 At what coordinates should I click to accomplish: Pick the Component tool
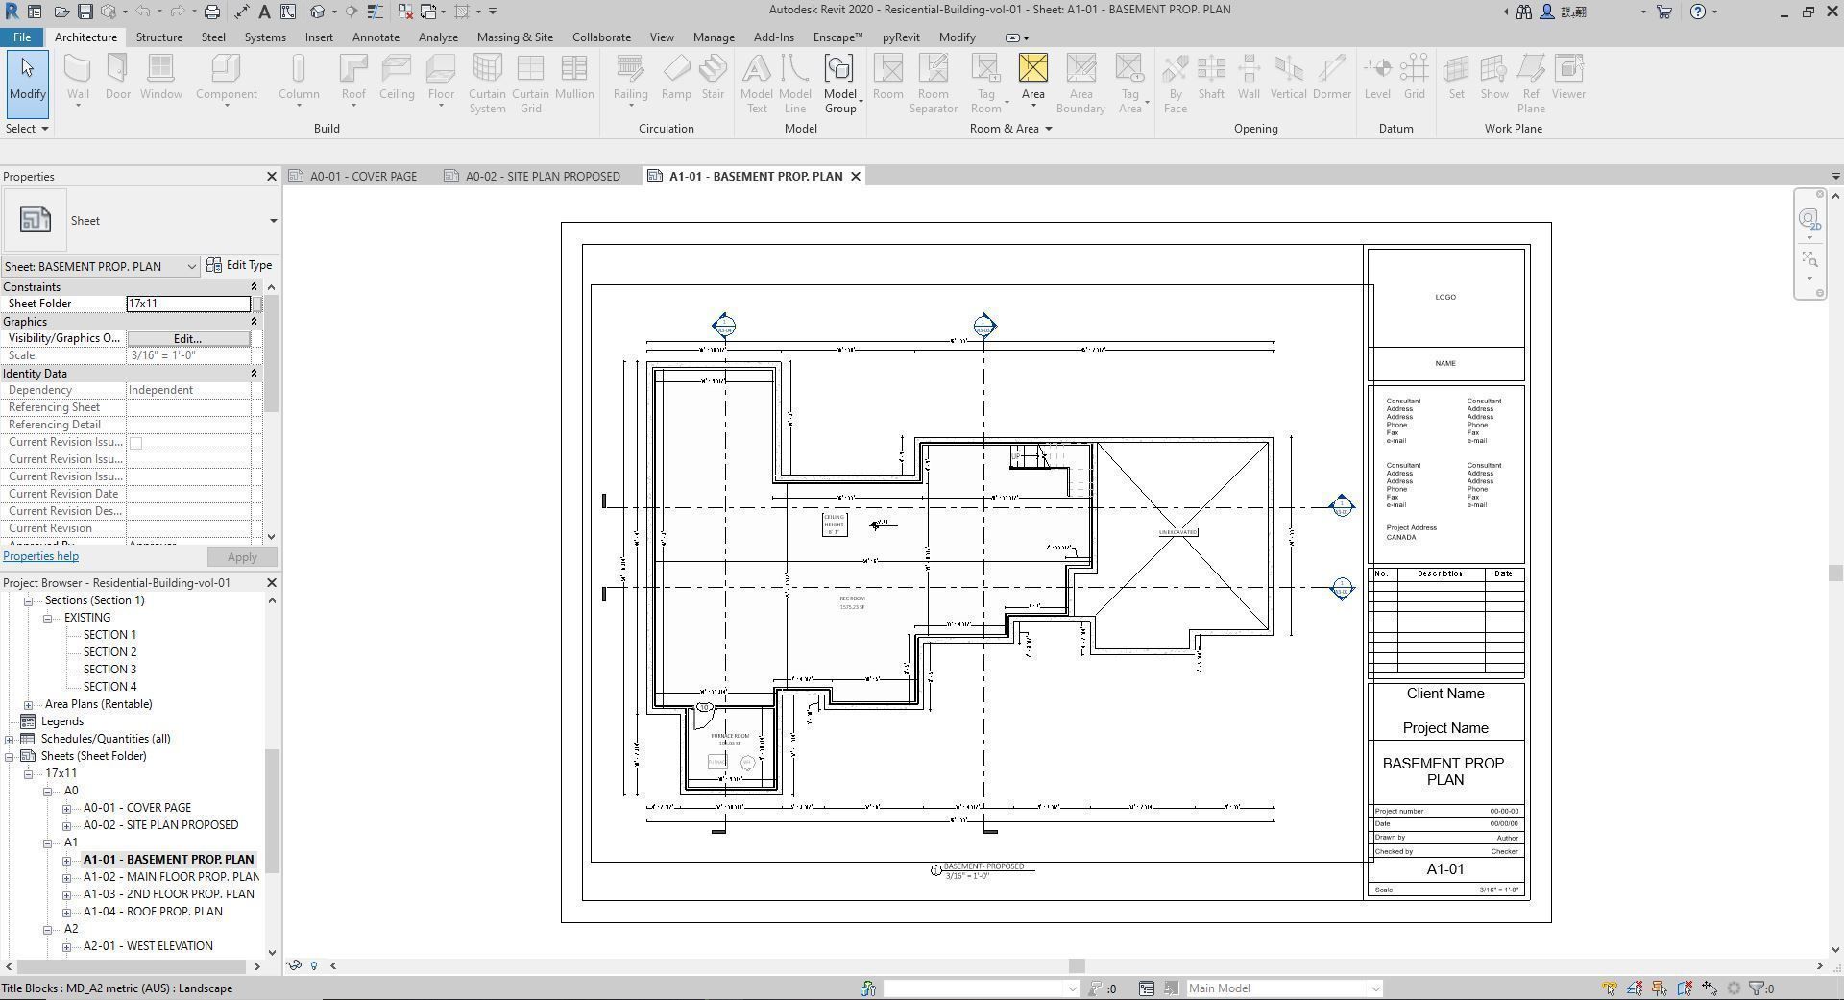tap(226, 78)
